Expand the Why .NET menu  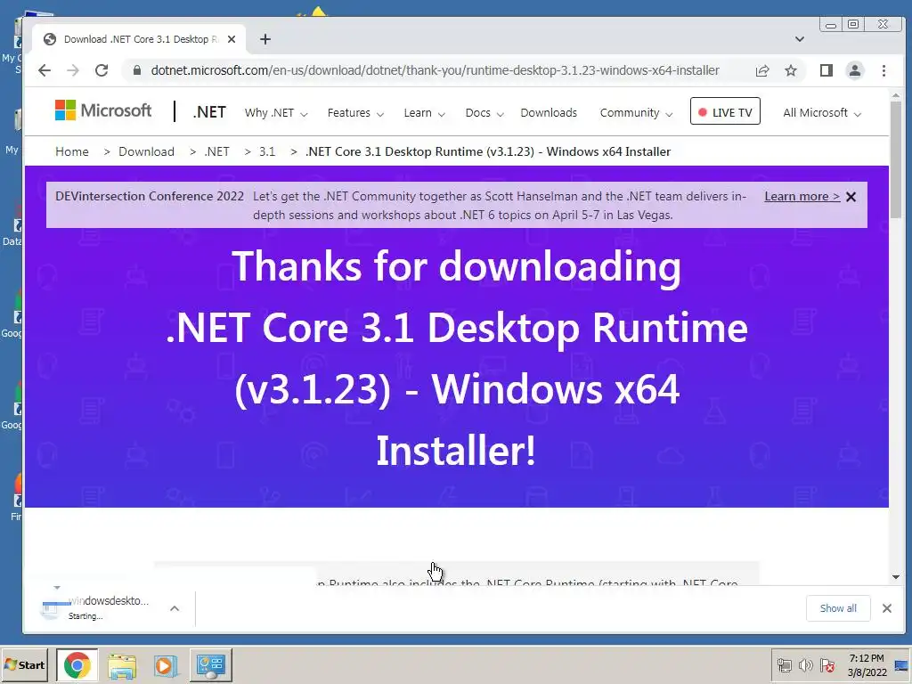coord(276,113)
